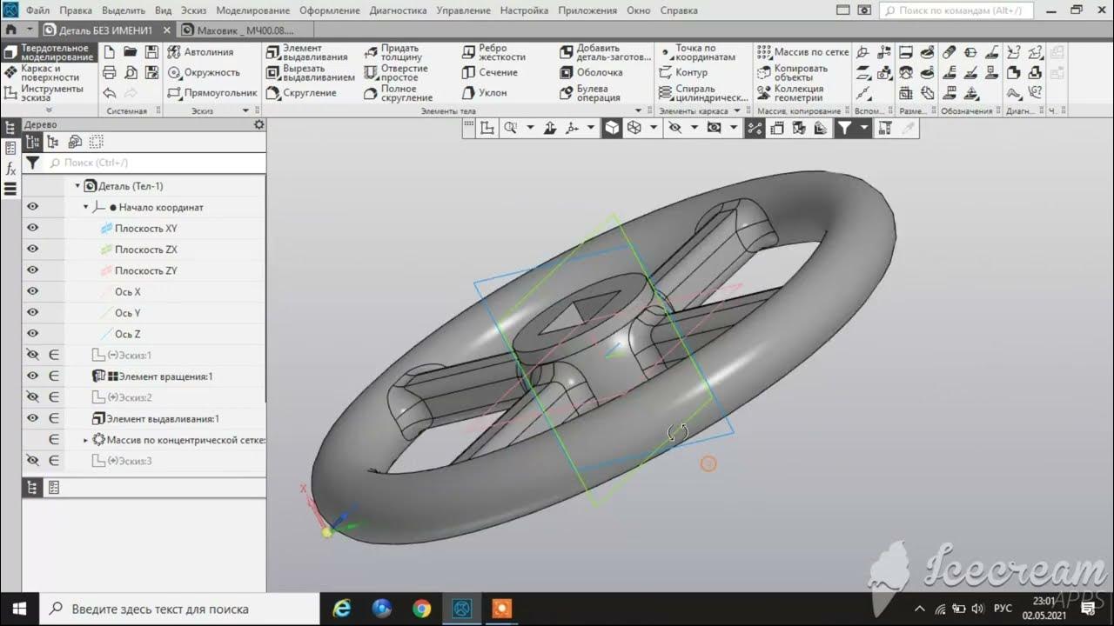The width and height of the screenshot is (1114, 626).
Task: Toggle visibility of Ось Z
Action: coord(33,334)
